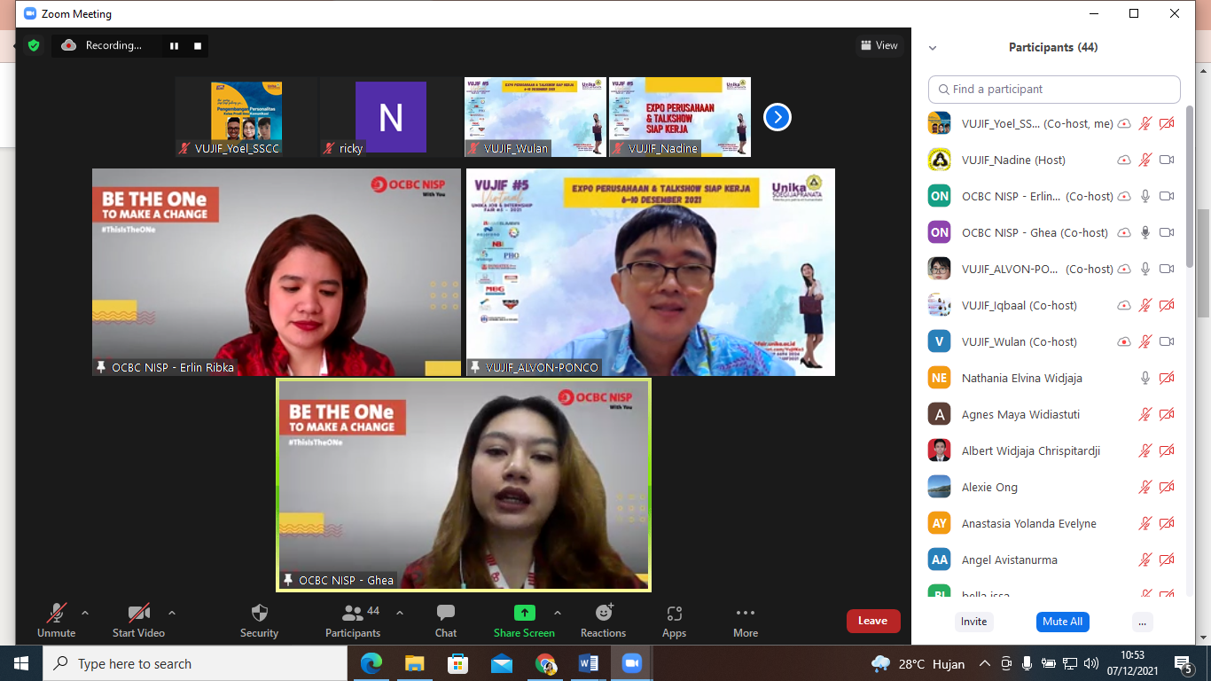1211x681 pixels.
Task: Collapse participants panel chevron dropdown
Action: (x=933, y=48)
